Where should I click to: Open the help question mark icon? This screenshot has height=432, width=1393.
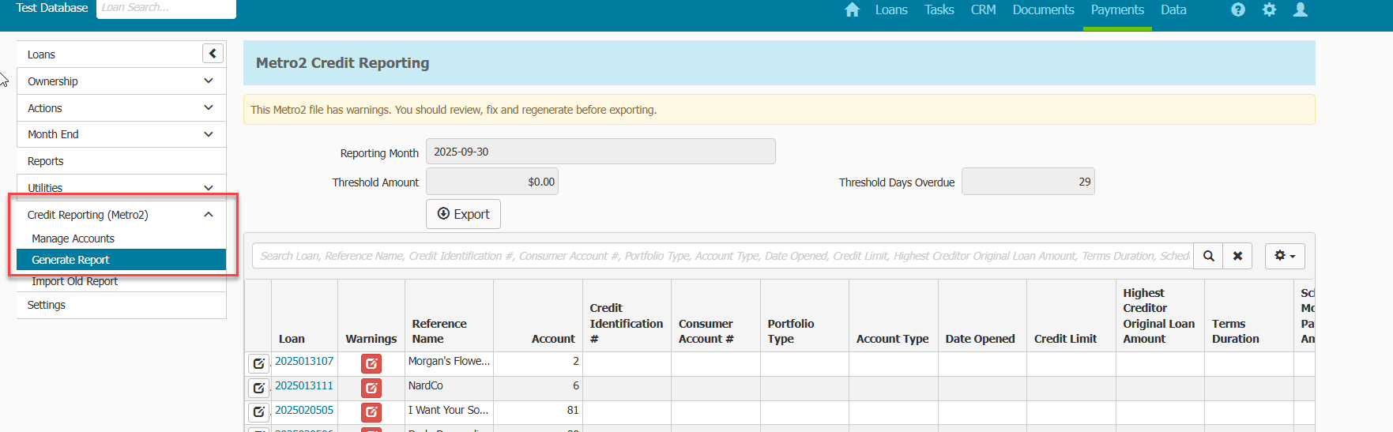point(1238,10)
